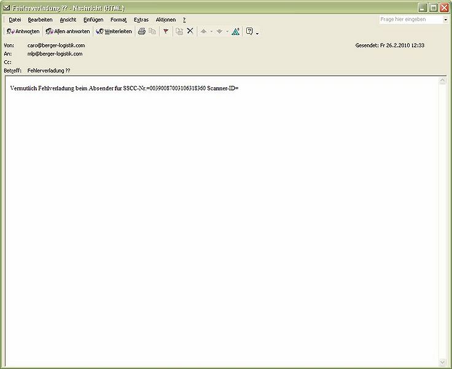Viewport: 452px width, 369px height.
Task: Expand next item arrow dropdown
Action: (x=227, y=31)
